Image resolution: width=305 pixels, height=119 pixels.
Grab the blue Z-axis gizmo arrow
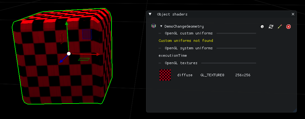click(x=63, y=59)
